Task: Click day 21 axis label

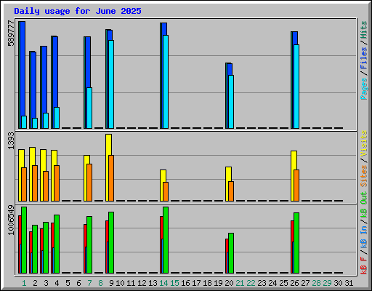Action: coord(240,283)
